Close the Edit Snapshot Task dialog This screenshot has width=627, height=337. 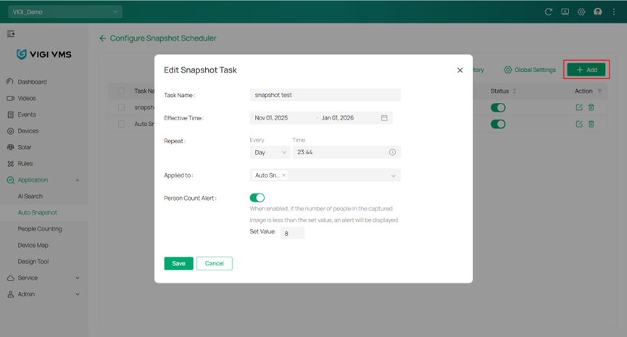click(x=460, y=70)
